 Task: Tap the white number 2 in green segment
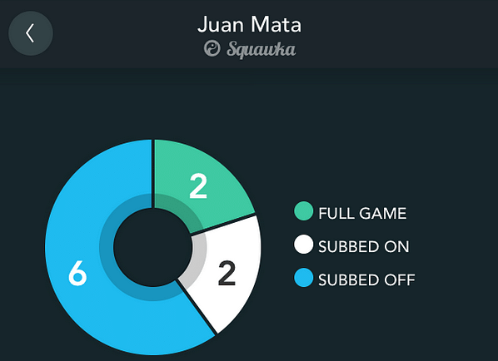pos(198,186)
